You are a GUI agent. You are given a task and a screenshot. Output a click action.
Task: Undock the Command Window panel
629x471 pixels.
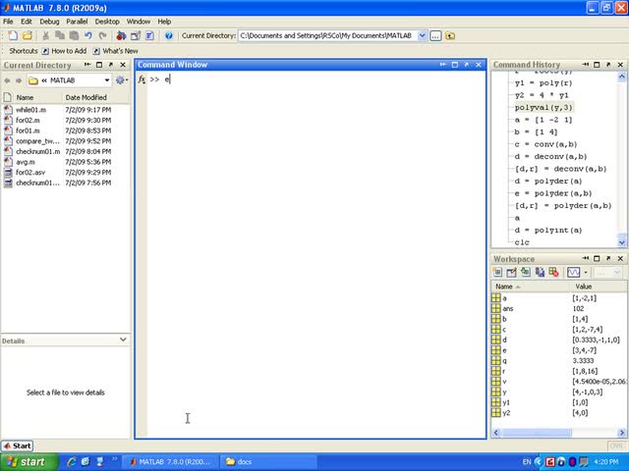pyautogui.click(x=467, y=65)
